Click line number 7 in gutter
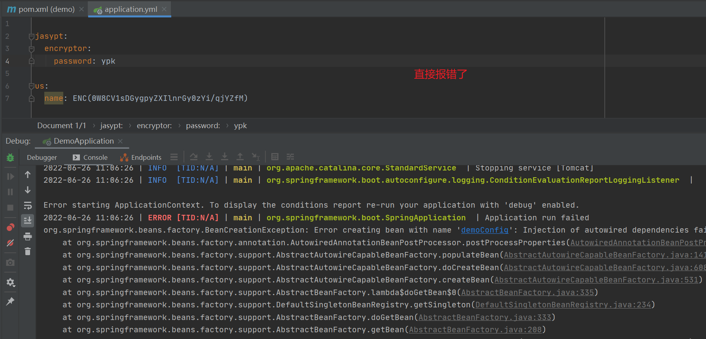The height and width of the screenshot is (339, 706). pyautogui.click(x=7, y=98)
